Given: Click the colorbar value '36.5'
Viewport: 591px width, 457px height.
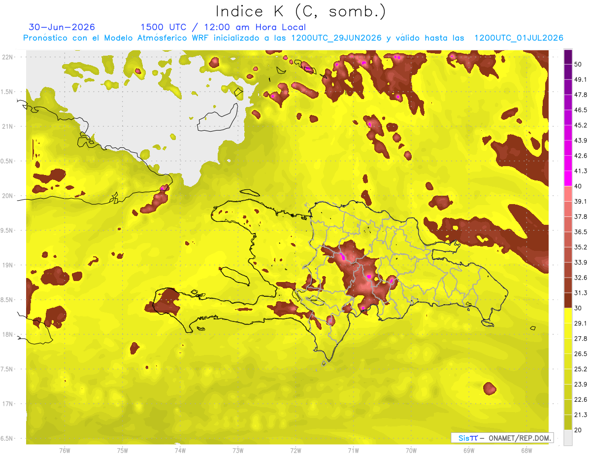Looking at the screenshot, I should click(581, 232).
